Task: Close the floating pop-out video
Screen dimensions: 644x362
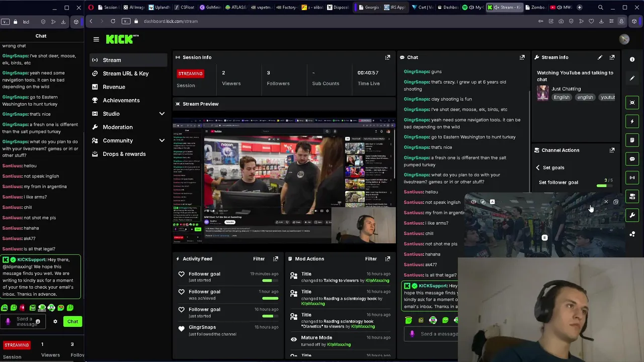Action: (606, 202)
